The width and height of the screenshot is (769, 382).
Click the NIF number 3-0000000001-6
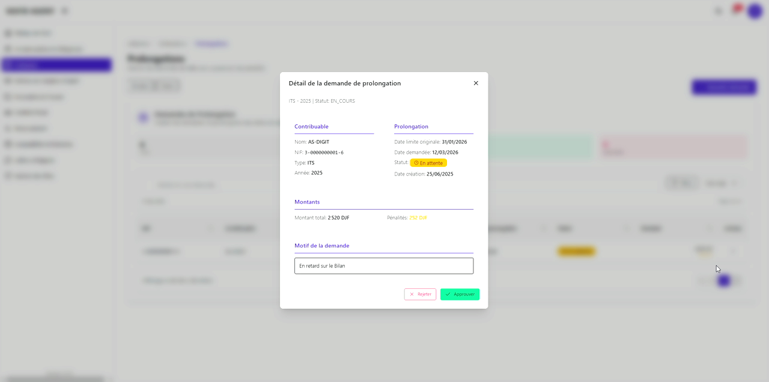[x=324, y=153]
